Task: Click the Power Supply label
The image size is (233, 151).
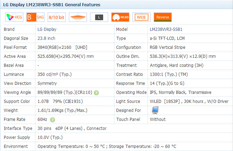Action: 17,137
